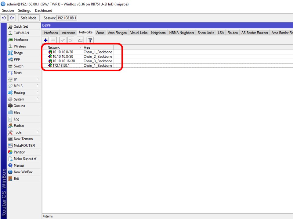
Task: Sort by the Network column header
Action: [x=65, y=47]
